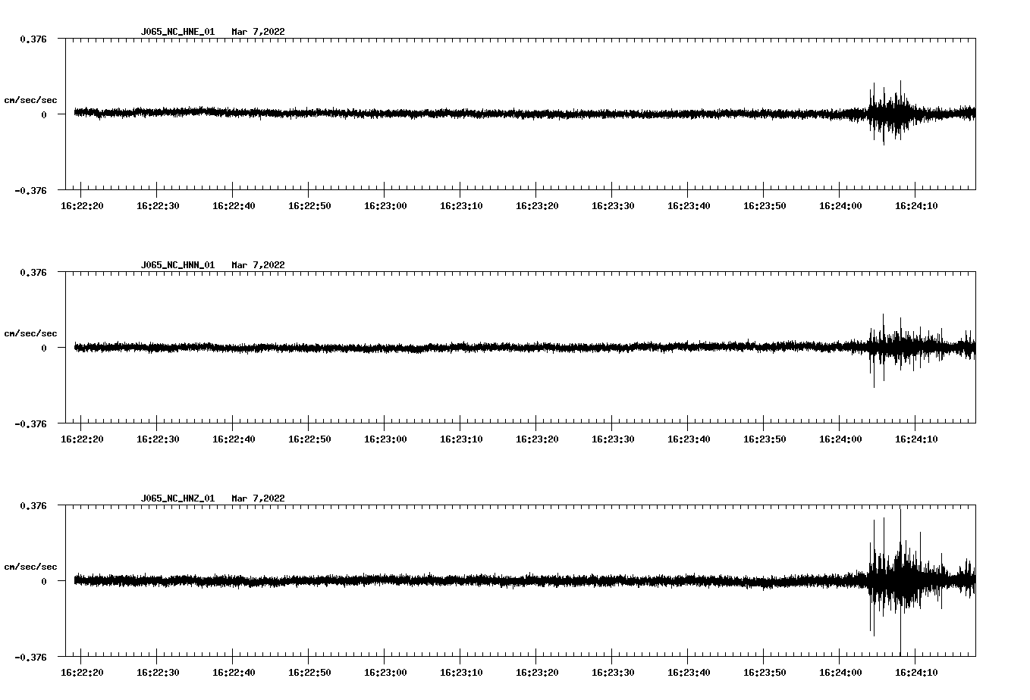The height and width of the screenshot is (700, 1030).
Task: Click the cm/sec/sec unit label on HNN plot
Action: 30,333
